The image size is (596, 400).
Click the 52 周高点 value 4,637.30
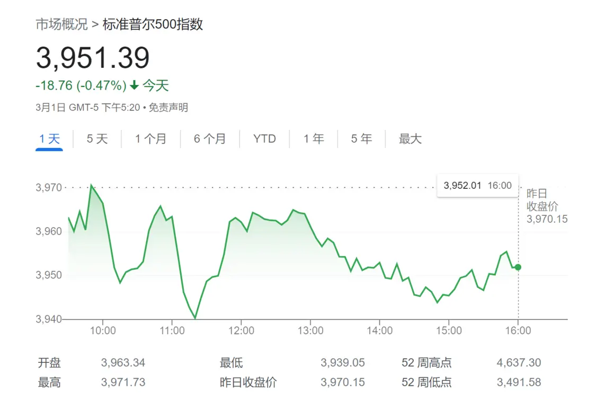519,363
